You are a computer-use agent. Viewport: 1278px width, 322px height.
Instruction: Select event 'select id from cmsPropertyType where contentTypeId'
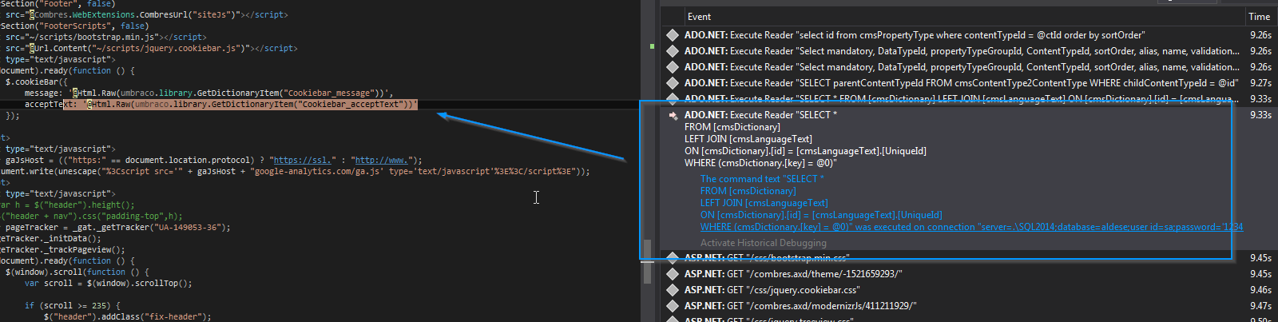pos(915,35)
